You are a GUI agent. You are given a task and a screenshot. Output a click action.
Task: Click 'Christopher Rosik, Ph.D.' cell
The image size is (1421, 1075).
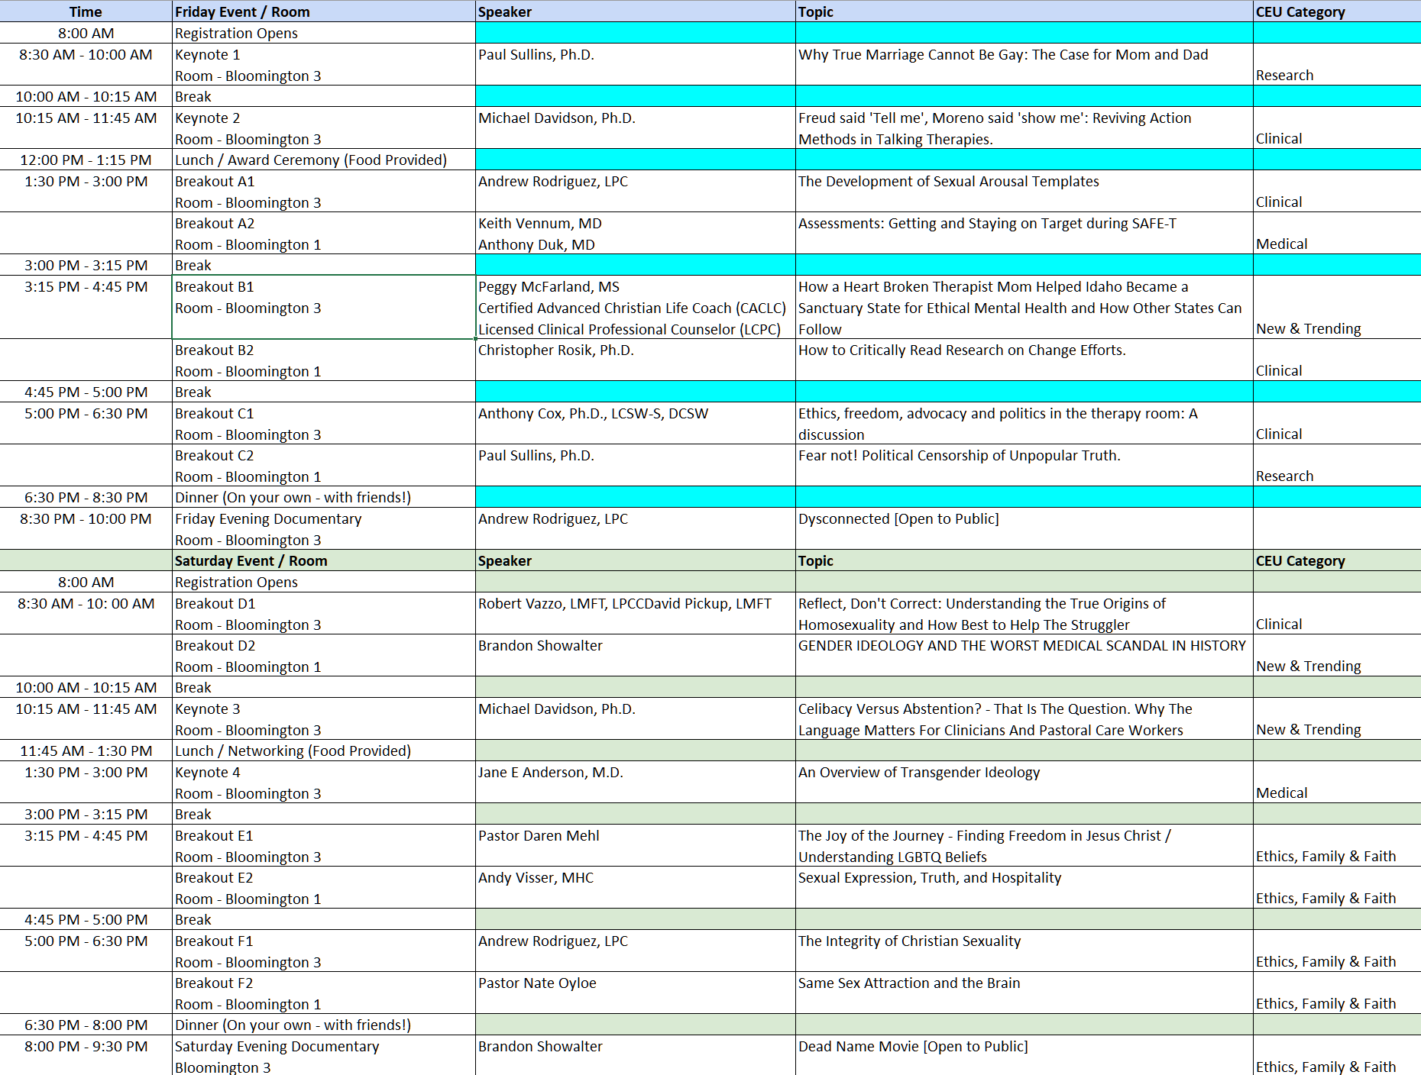(636, 360)
